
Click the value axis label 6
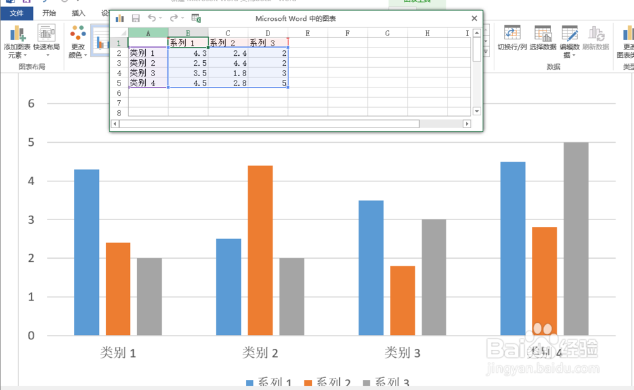point(31,103)
